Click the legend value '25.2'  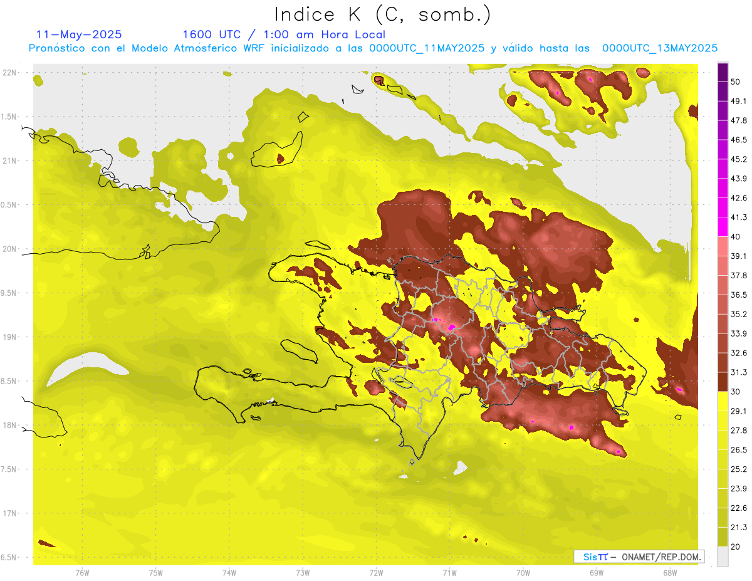tap(739, 469)
